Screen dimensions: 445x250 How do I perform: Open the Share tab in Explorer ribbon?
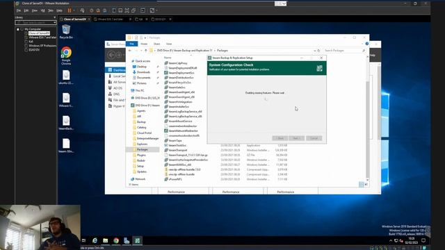(x=156, y=44)
